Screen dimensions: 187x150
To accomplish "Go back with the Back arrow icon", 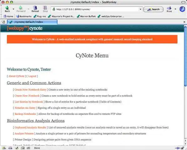I will click(x=7, y=8).
